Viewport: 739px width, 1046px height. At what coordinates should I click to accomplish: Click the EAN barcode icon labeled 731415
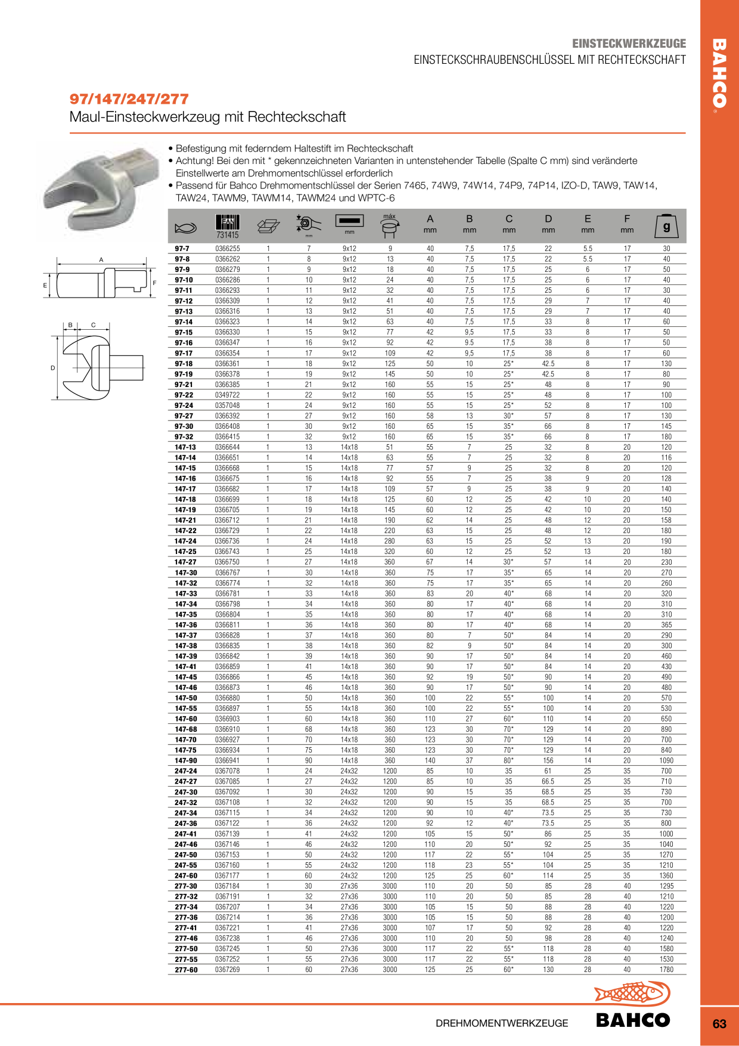227,226
